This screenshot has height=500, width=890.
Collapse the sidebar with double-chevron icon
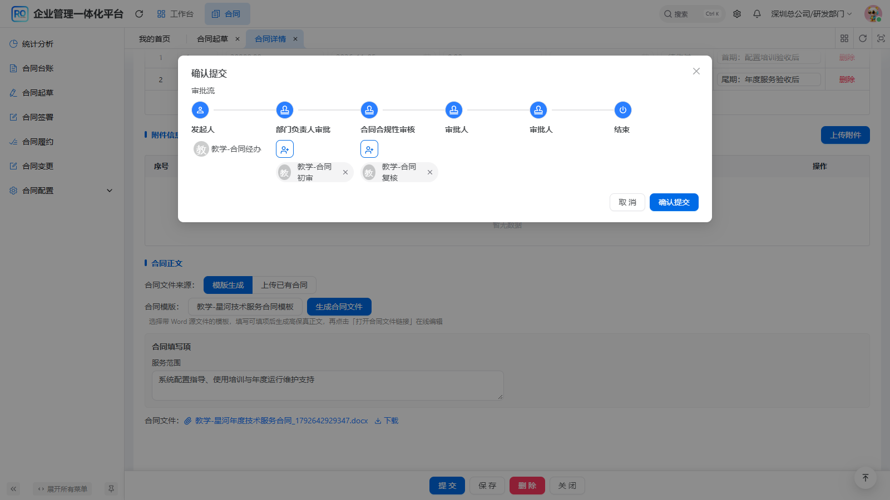pos(13,489)
